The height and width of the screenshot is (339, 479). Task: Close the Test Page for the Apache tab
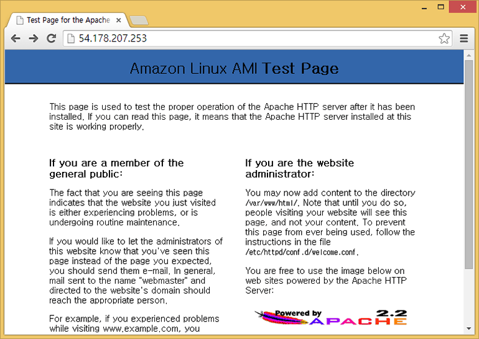coord(119,20)
